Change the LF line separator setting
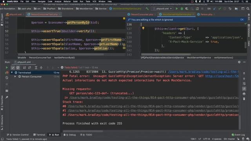This screenshot has width=251, height=141. pos(200,139)
